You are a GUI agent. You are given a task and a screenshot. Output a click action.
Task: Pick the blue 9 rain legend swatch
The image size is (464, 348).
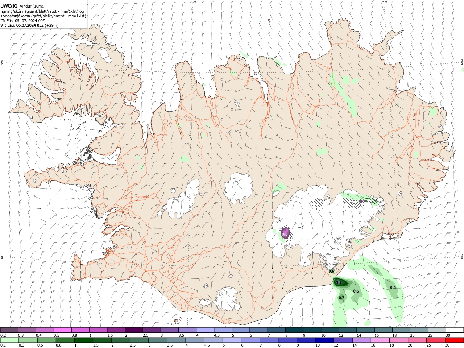[305, 340]
